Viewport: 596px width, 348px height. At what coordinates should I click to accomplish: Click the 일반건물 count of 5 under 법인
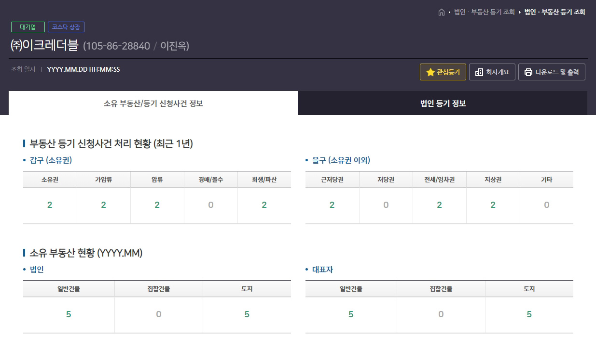coord(69,314)
